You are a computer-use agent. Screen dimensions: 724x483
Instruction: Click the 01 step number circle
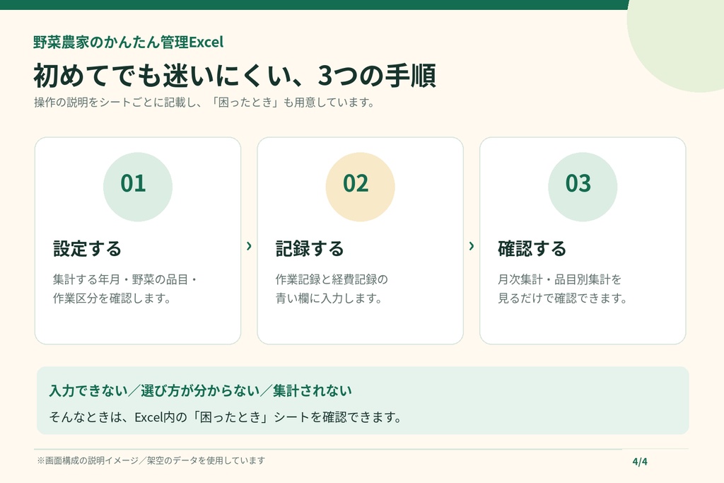click(138, 187)
